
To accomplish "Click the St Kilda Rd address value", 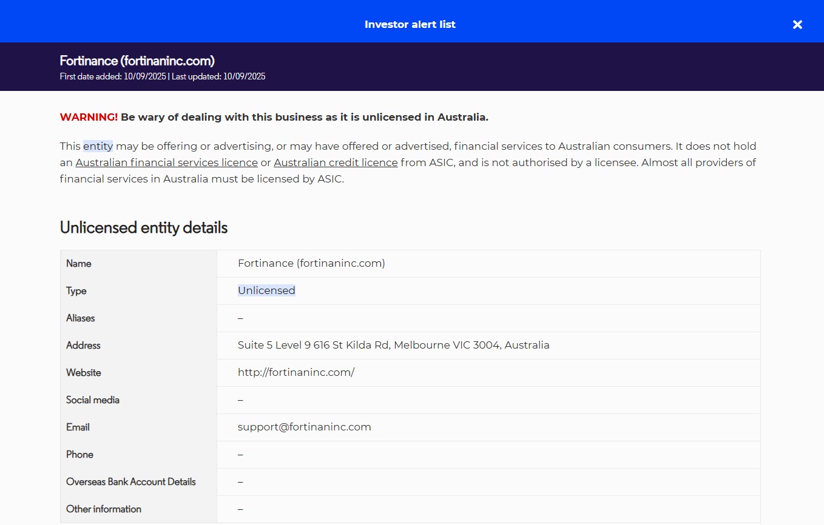I will (393, 345).
